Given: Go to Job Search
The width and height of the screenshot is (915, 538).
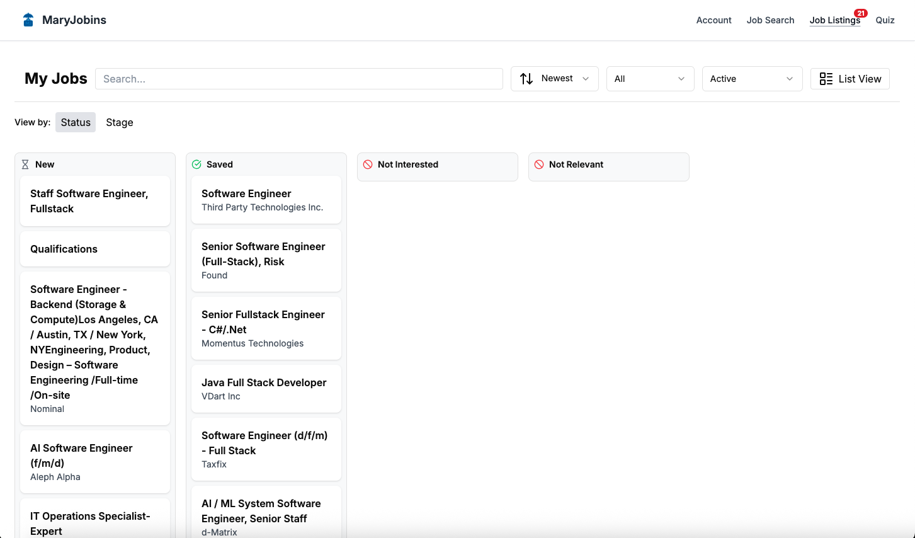Looking at the screenshot, I should 771,20.
